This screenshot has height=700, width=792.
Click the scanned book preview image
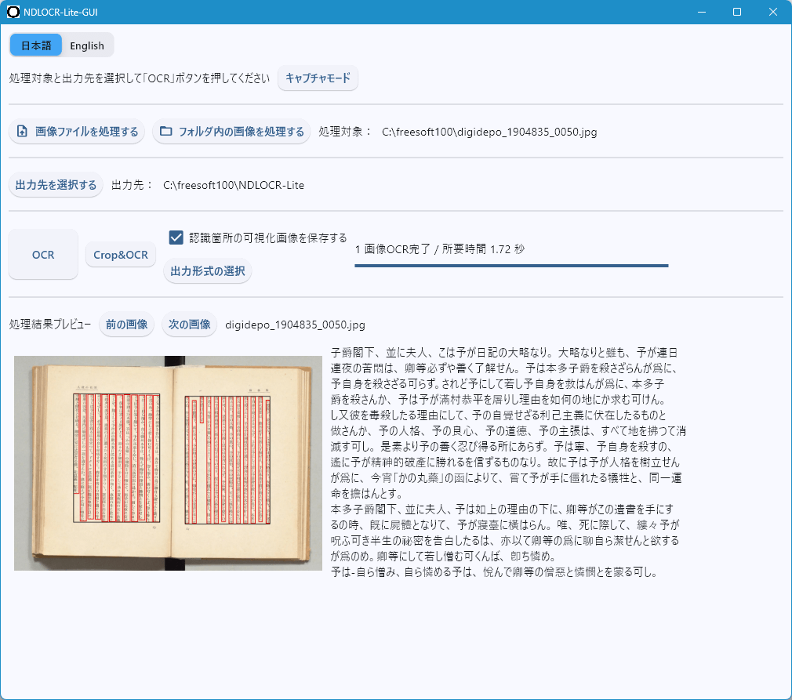tap(168, 462)
